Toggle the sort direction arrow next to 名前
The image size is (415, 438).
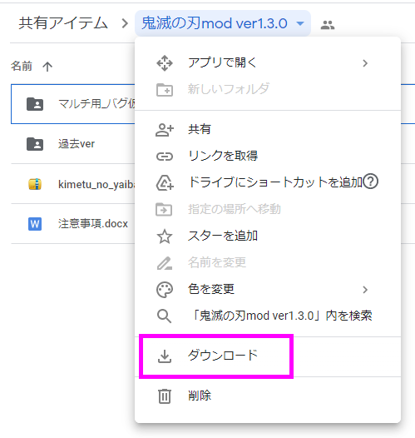point(47,67)
